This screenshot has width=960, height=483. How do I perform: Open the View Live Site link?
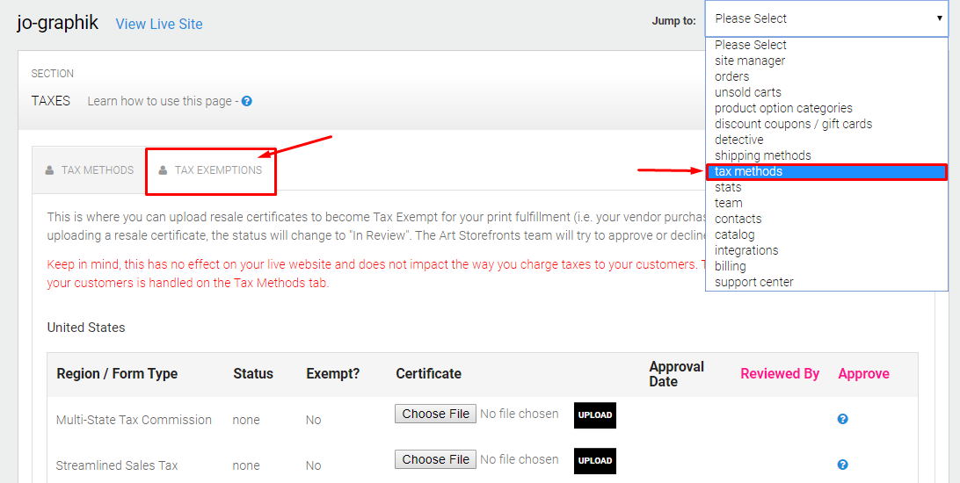[x=159, y=24]
